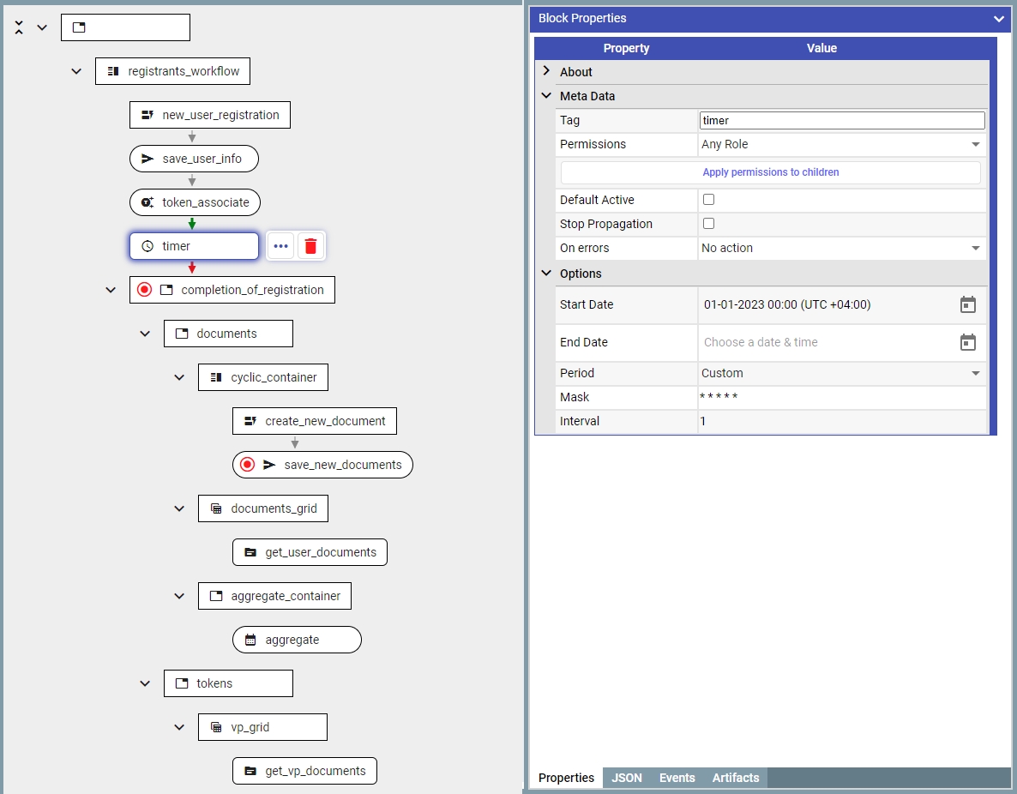This screenshot has height=794, width=1017.
Task: Switch to the JSON tab
Action: [x=627, y=778]
